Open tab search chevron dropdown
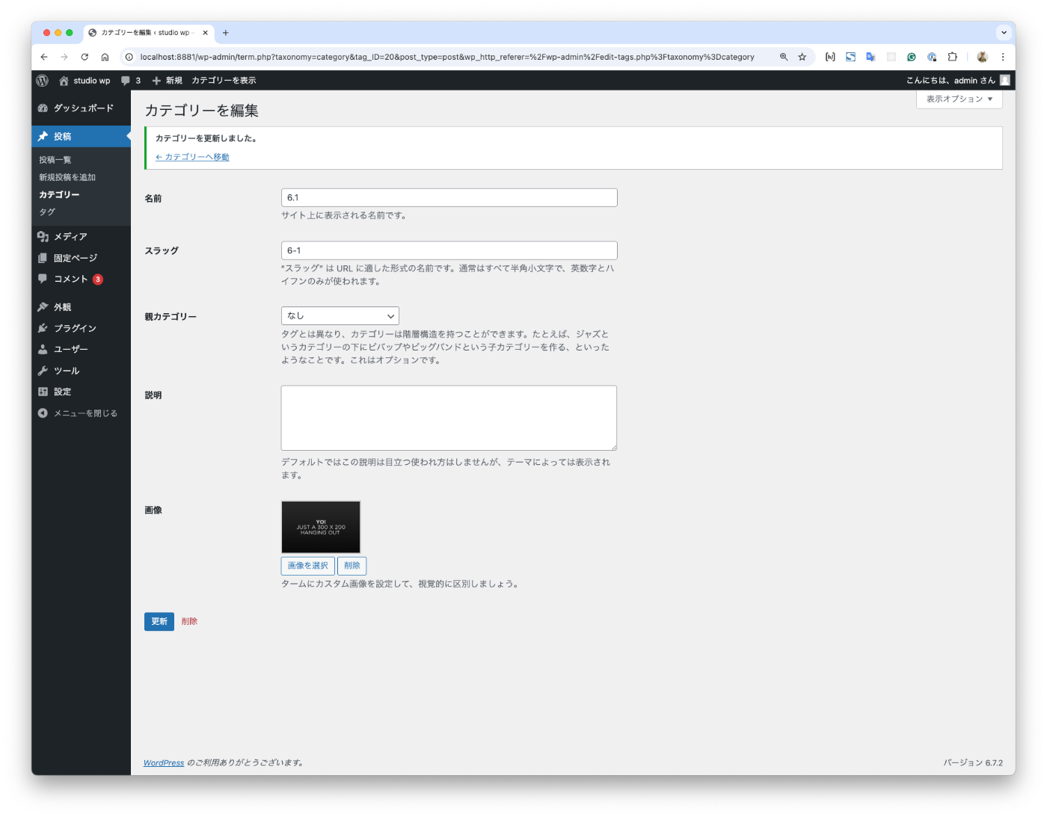 click(x=1004, y=33)
